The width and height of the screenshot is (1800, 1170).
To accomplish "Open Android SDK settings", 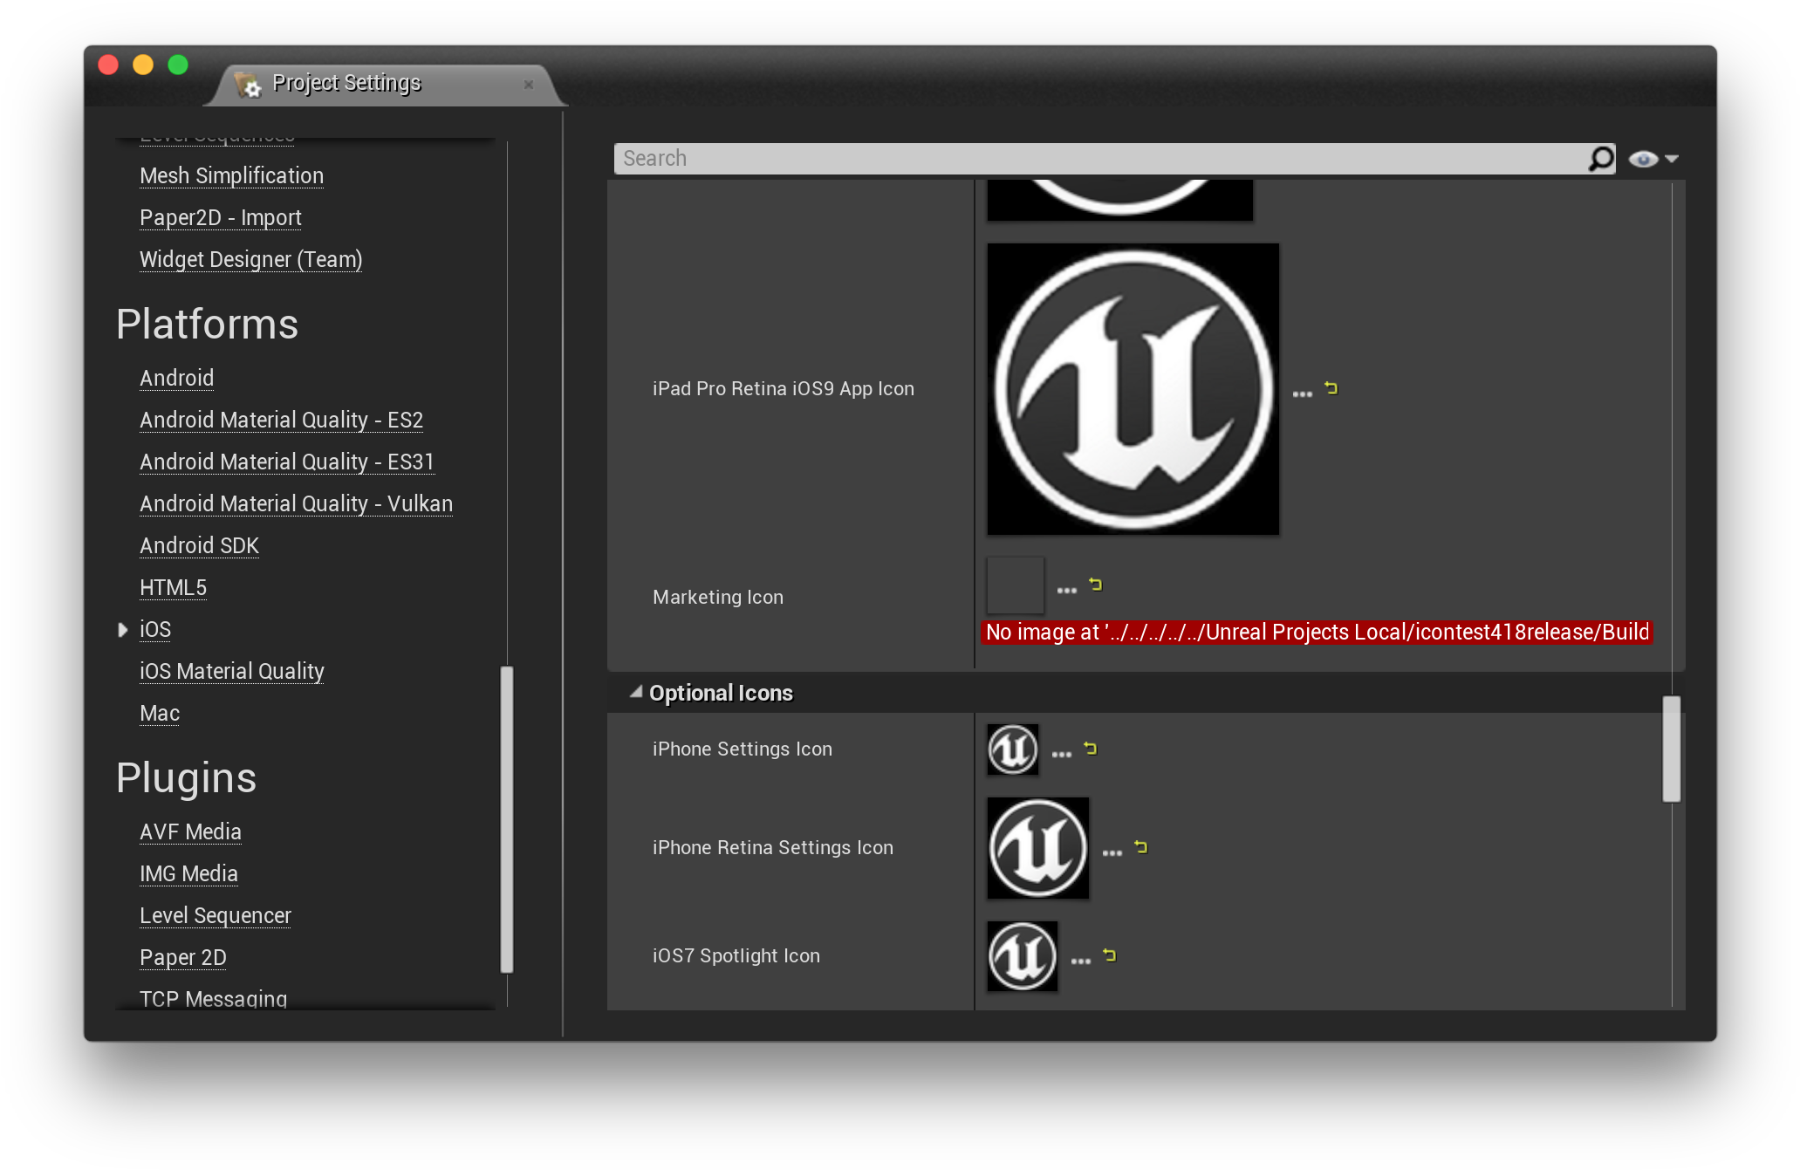I will pos(199,546).
